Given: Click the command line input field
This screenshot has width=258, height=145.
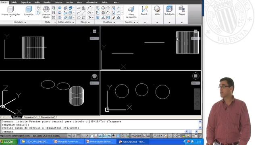Looking at the screenshot, I should tap(93, 132).
